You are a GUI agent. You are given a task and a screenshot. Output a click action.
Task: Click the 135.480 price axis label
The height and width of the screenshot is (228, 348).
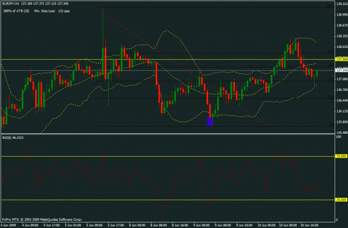point(342,133)
